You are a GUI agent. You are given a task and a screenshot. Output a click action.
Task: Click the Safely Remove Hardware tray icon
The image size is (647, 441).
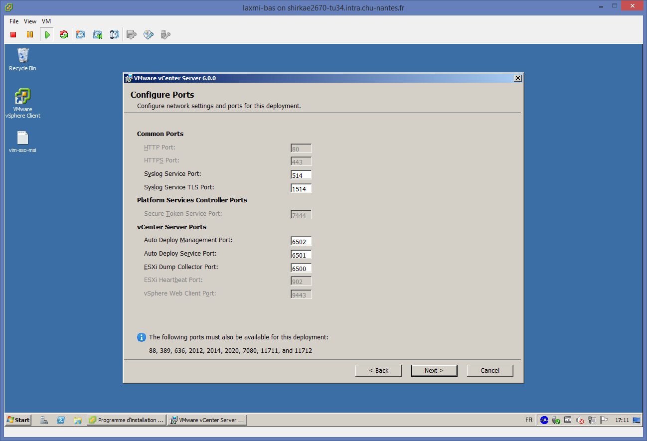click(x=556, y=420)
